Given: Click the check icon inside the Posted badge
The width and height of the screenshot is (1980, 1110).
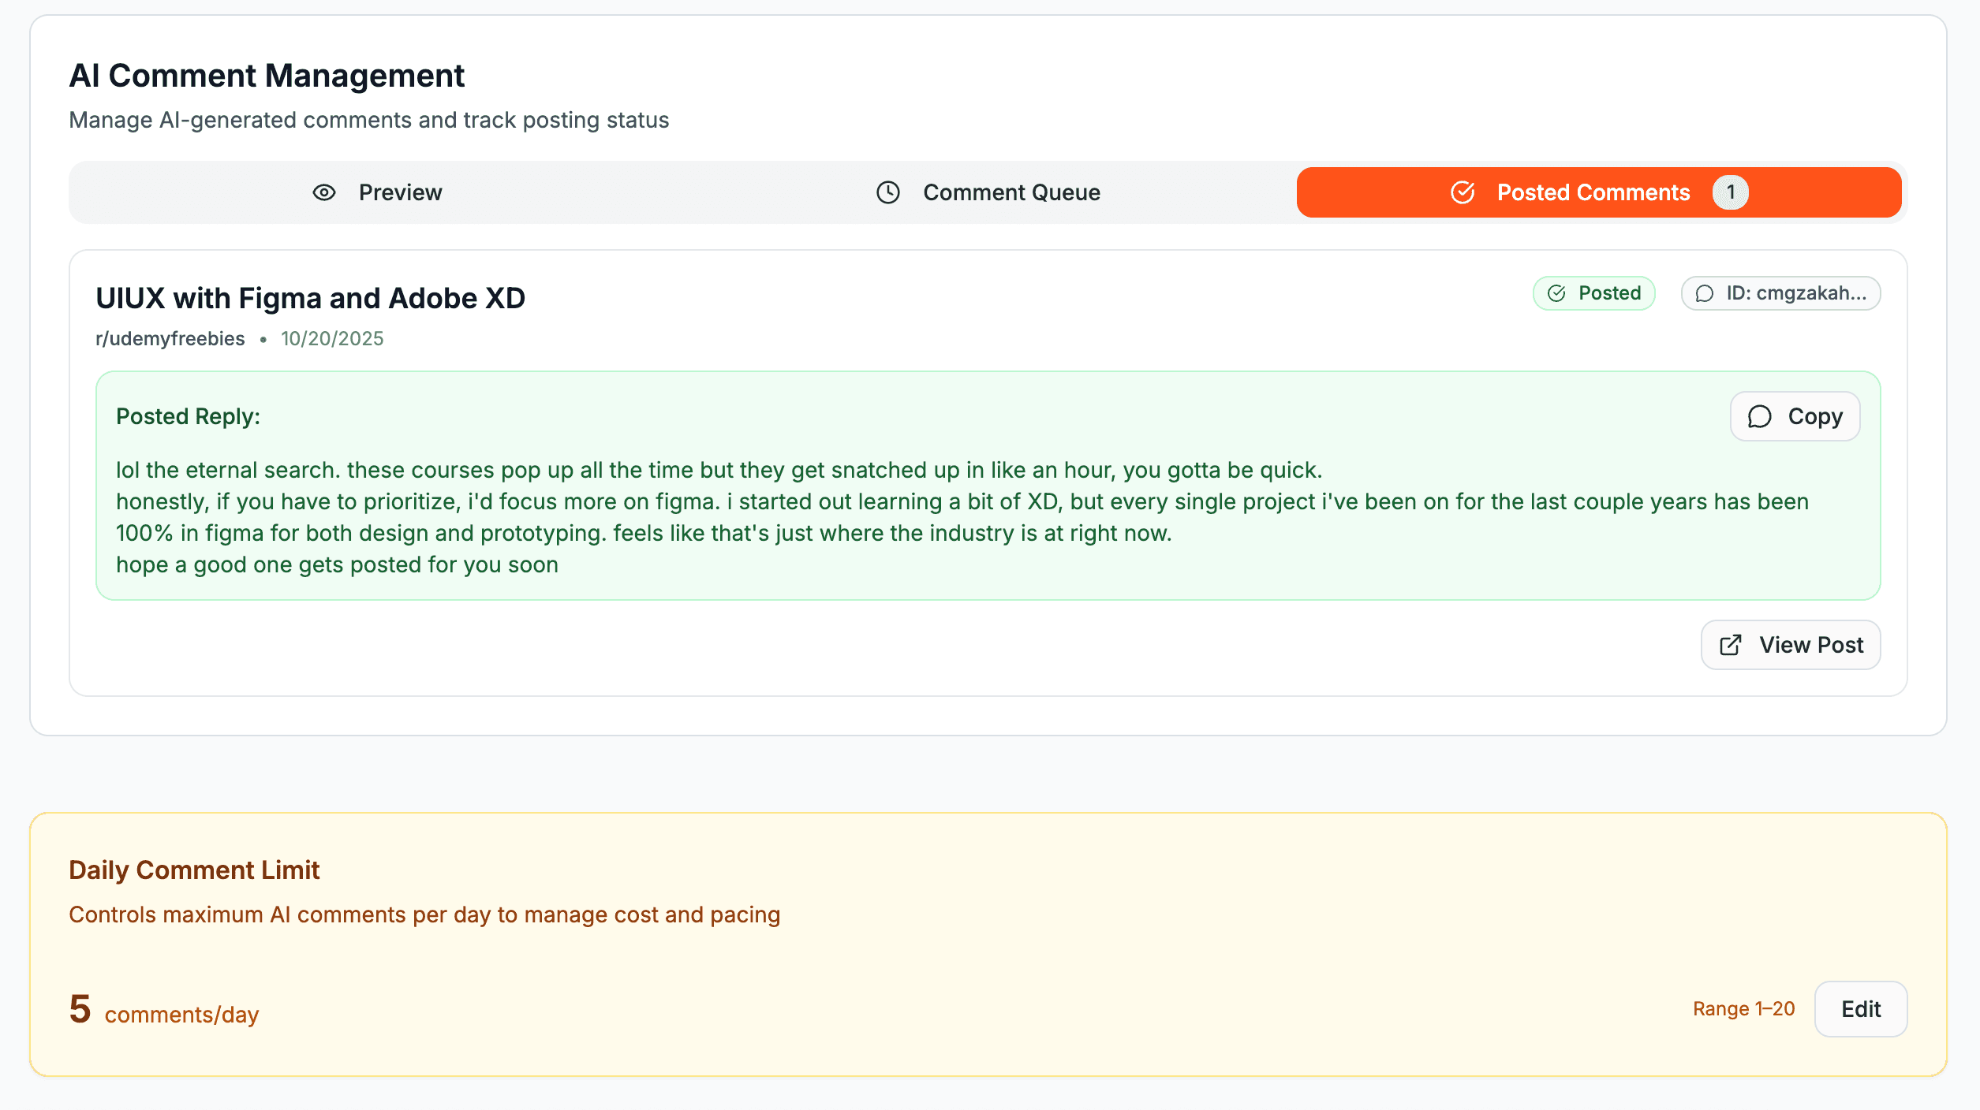Looking at the screenshot, I should coord(1556,293).
